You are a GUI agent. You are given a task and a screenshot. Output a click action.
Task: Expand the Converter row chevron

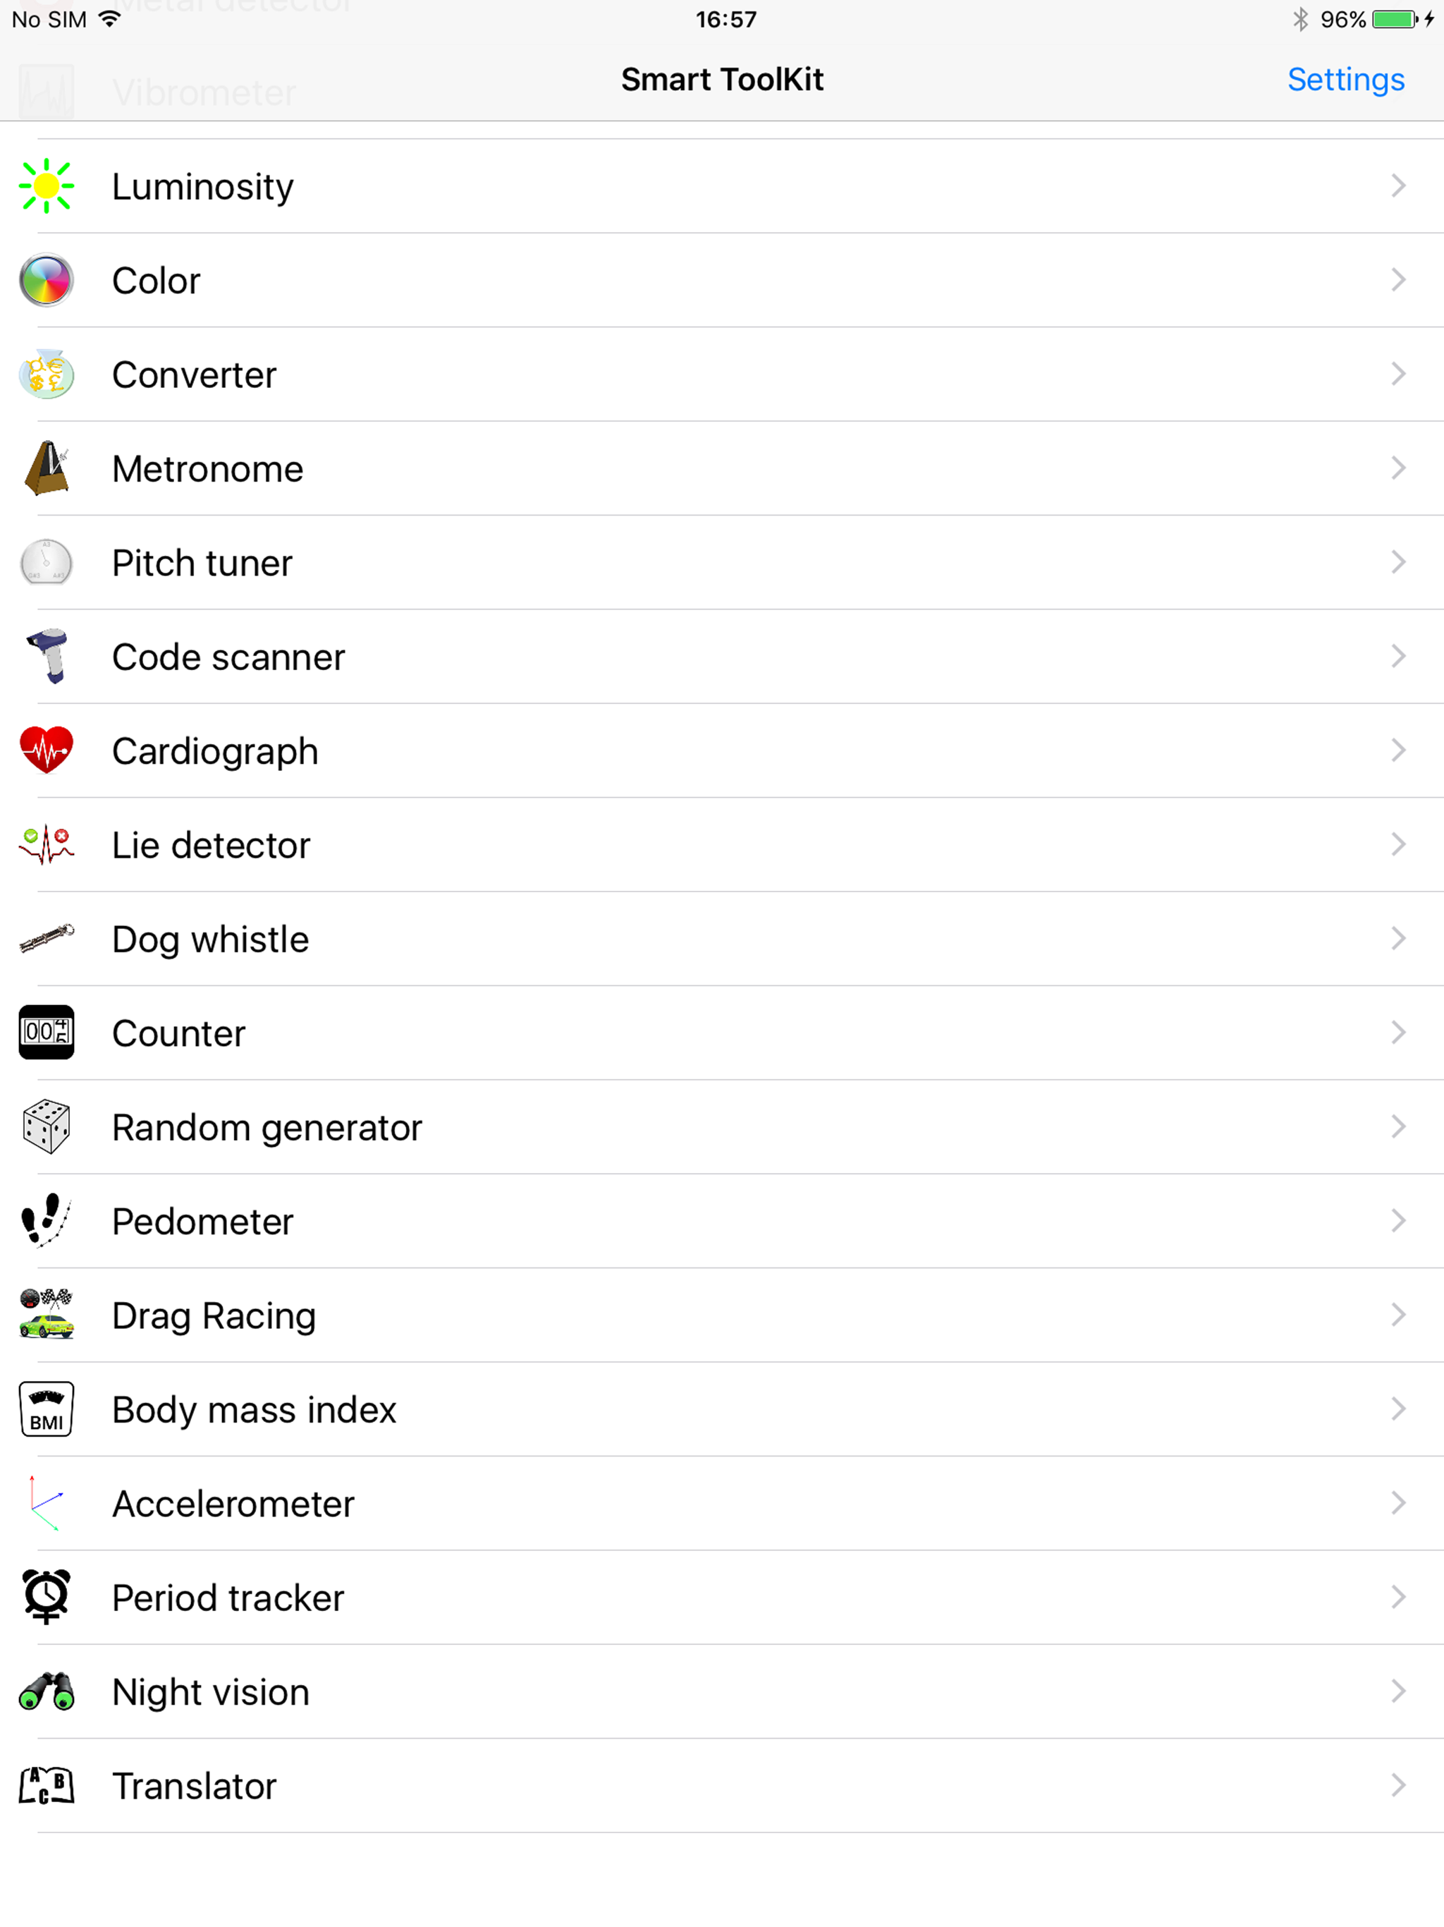click(x=1398, y=374)
